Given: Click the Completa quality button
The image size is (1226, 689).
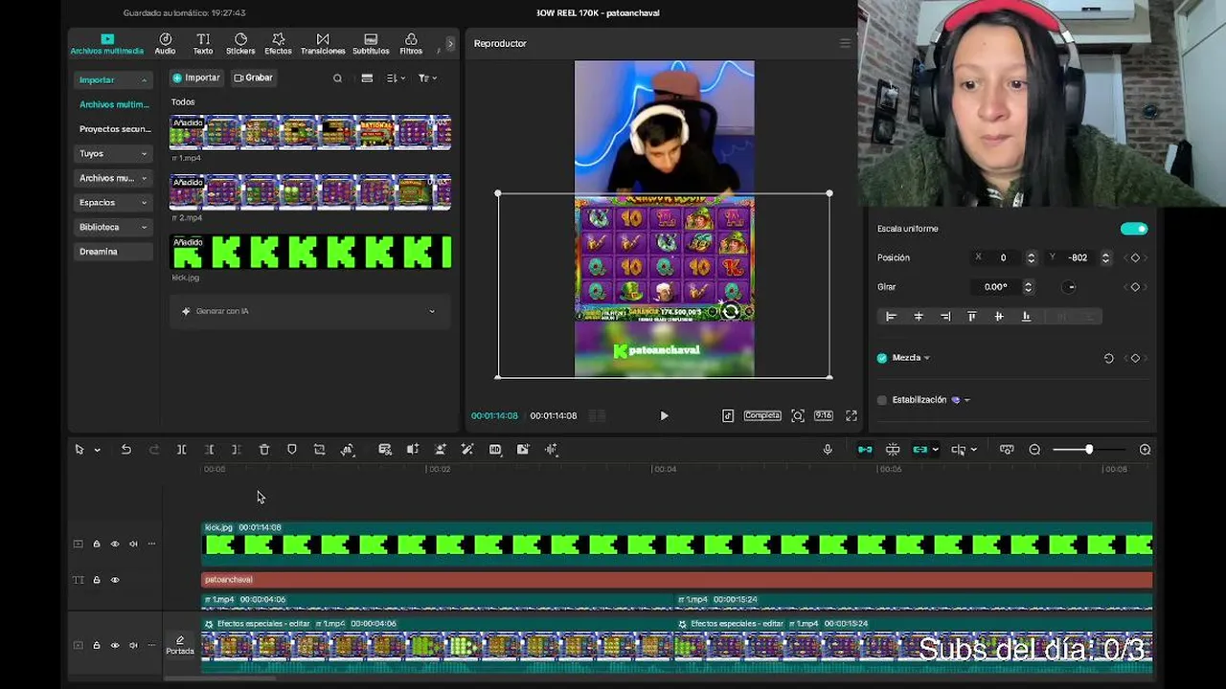Looking at the screenshot, I should [762, 415].
